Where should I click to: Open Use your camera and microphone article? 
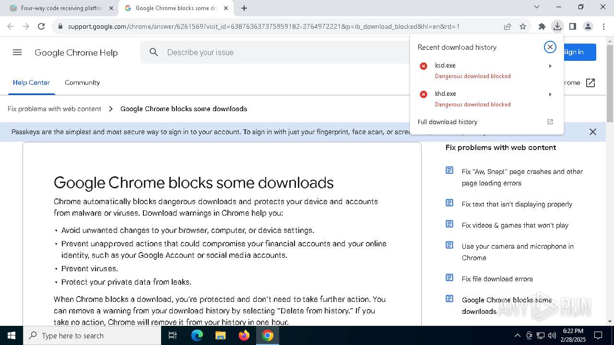pyautogui.click(x=518, y=252)
